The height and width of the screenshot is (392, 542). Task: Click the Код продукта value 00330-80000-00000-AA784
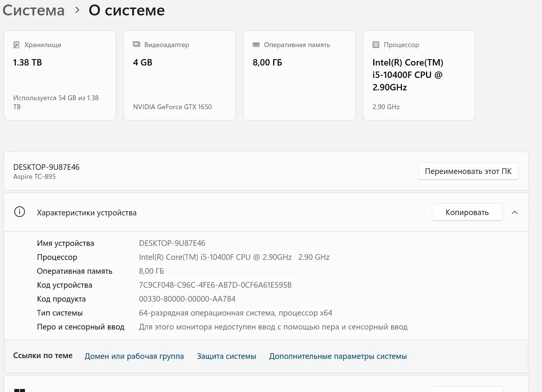tap(187, 299)
